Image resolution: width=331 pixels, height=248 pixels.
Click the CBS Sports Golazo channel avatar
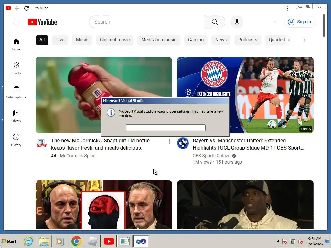[x=183, y=143]
